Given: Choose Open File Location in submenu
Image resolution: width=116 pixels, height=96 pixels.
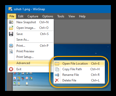Looking at the screenshot, I should (x=79, y=64).
